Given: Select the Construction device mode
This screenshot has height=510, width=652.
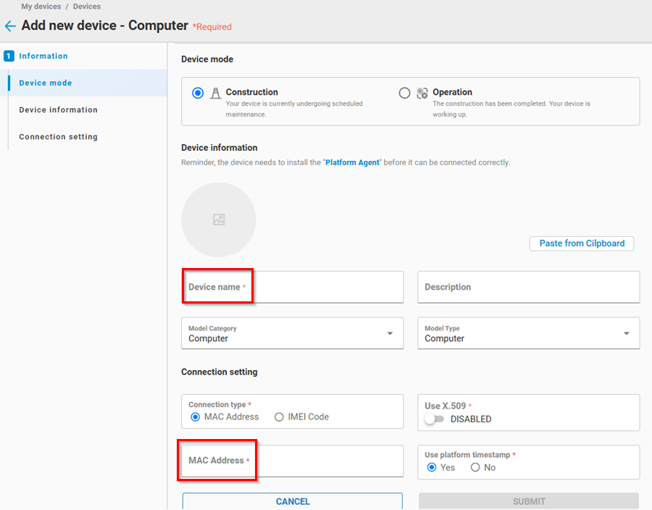Looking at the screenshot, I should pyautogui.click(x=198, y=93).
